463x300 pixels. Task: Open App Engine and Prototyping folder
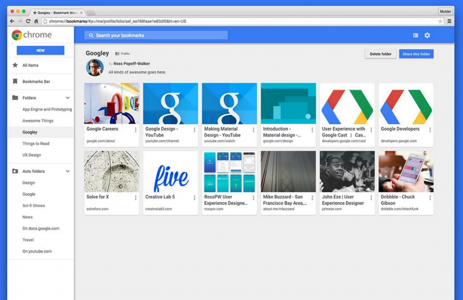tap(47, 109)
